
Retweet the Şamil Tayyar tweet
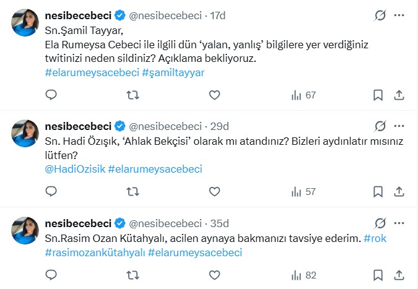point(133,95)
